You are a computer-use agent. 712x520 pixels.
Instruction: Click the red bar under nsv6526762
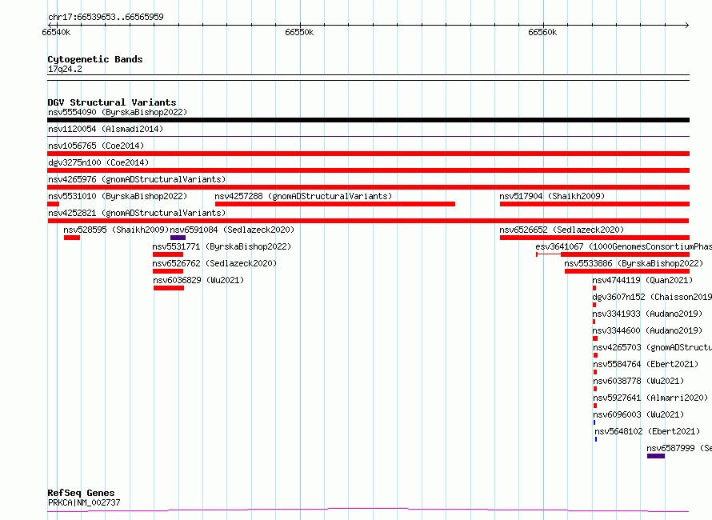pyautogui.click(x=168, y=271)
